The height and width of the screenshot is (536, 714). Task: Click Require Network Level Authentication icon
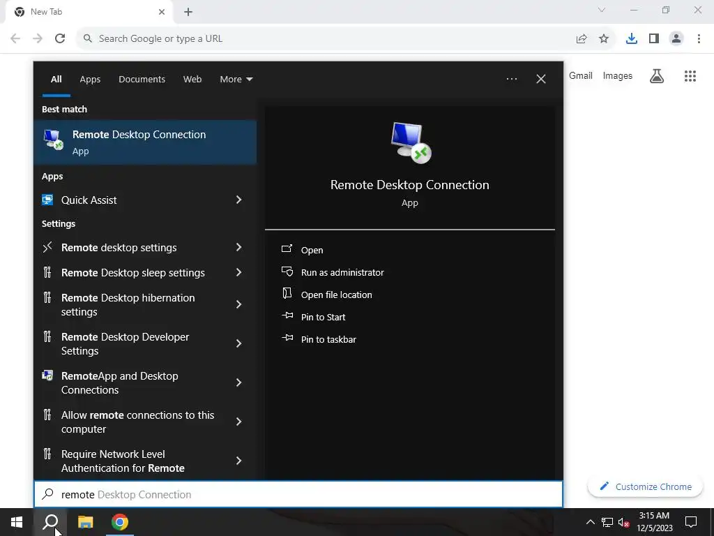pos(47,454)
